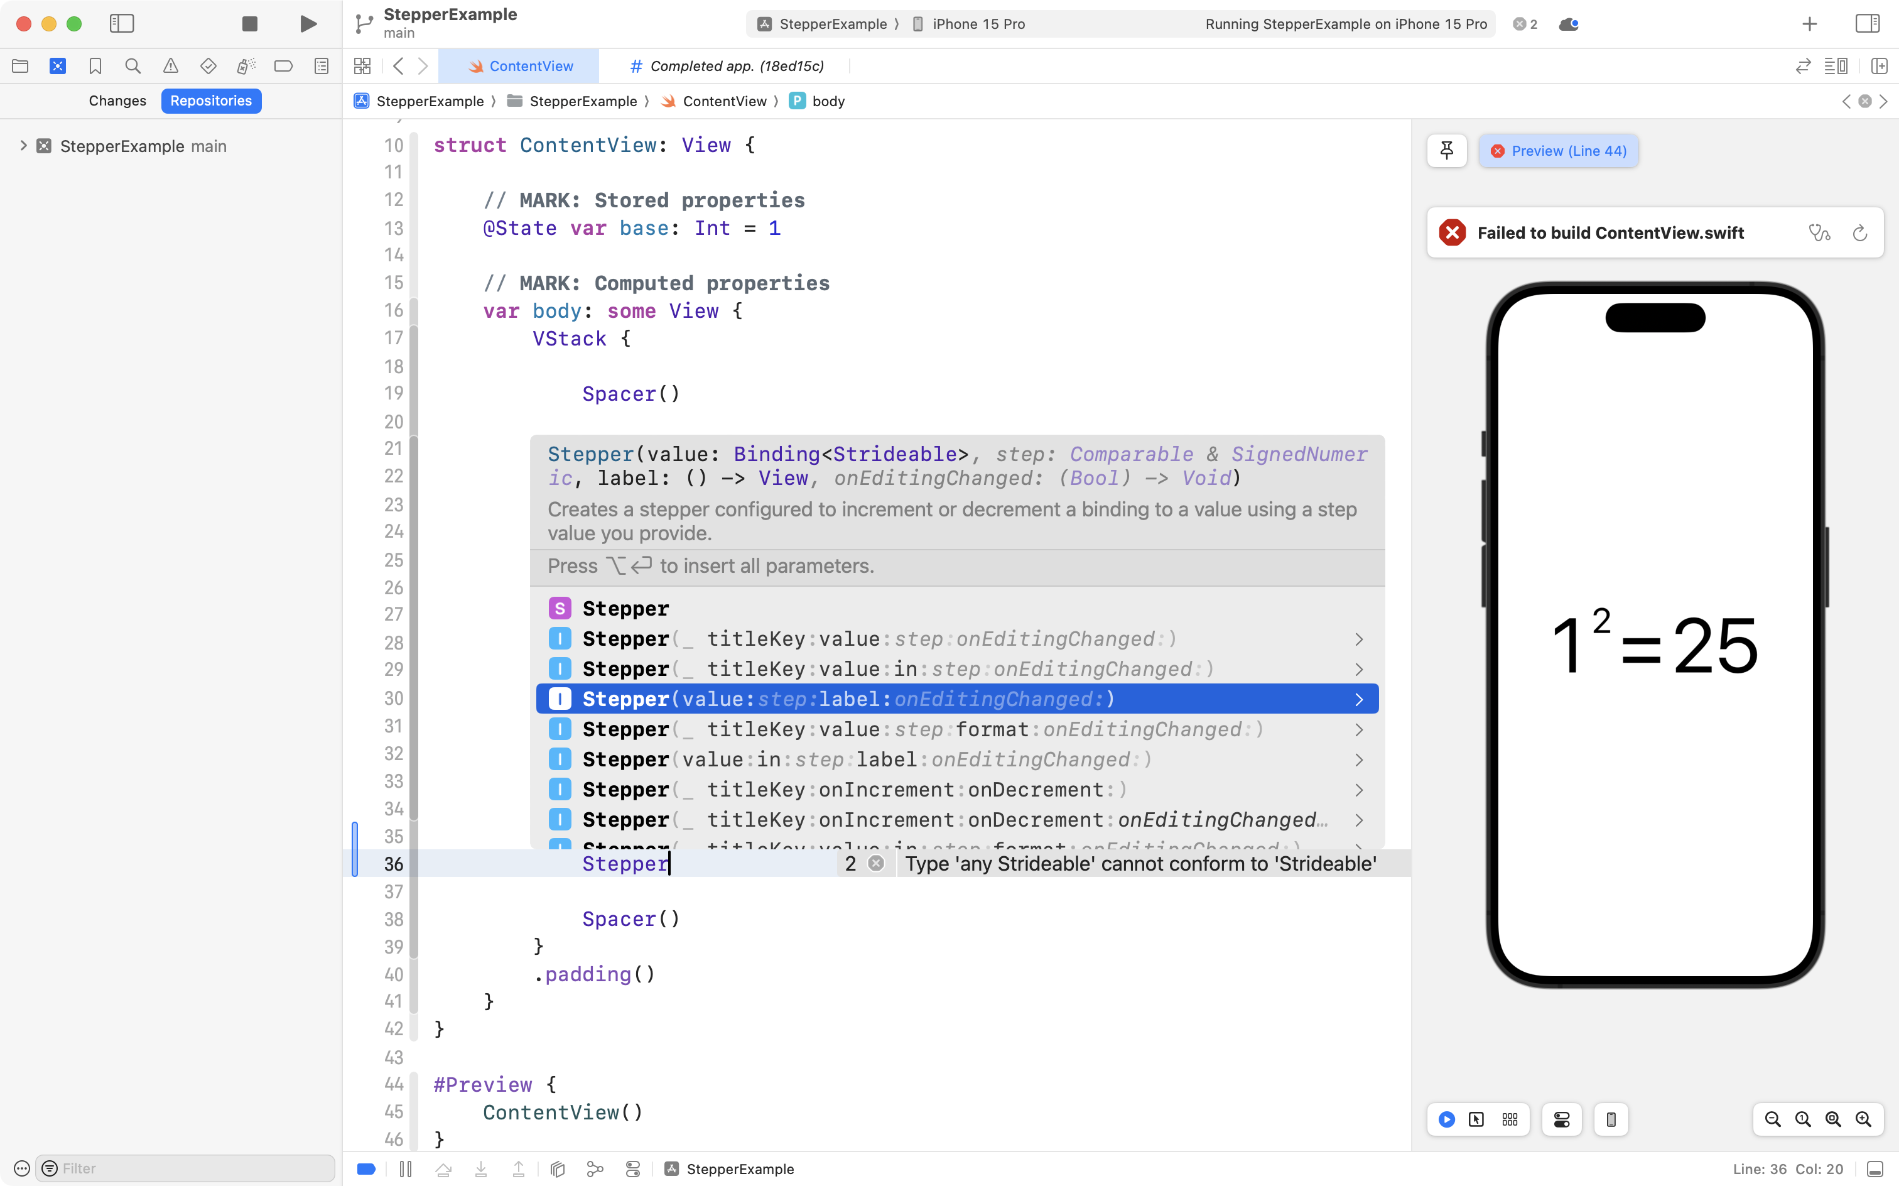Click the filter field at bottom left
1899x1186 pixels.
[186, 1168]
